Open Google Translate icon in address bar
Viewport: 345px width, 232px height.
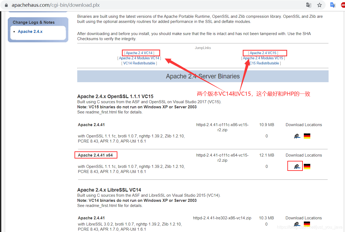309,5
